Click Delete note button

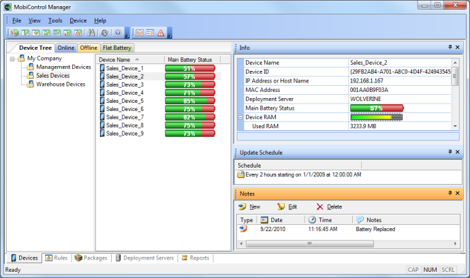[x=329, y=206]
